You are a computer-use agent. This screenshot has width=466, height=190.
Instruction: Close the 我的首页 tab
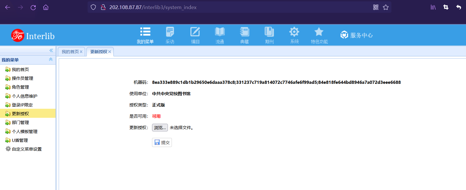[81, 52]
